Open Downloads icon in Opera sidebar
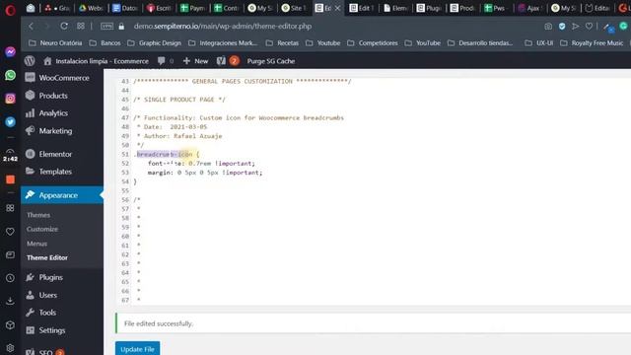Viewport: 631px width, 355px height. [x=10, y=301]
